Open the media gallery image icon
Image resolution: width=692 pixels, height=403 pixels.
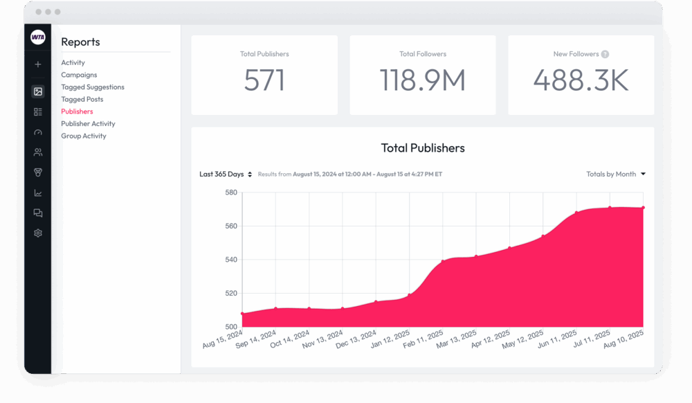(x=38, y=91)
